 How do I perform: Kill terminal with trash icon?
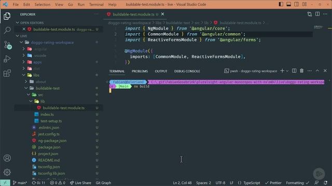tap(302, 71)
